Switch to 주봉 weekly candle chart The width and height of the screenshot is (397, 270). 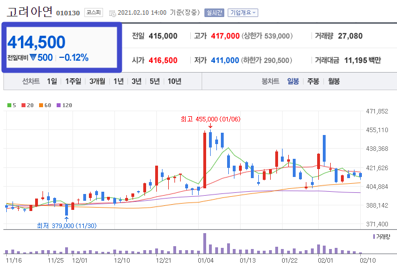313,81
